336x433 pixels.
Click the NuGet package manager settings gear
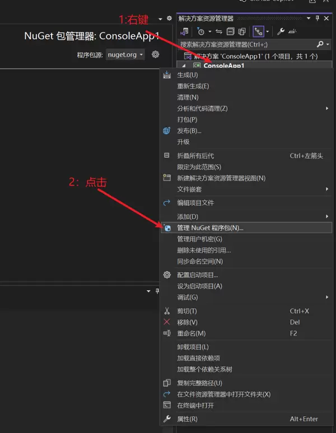tap(156, 54)
